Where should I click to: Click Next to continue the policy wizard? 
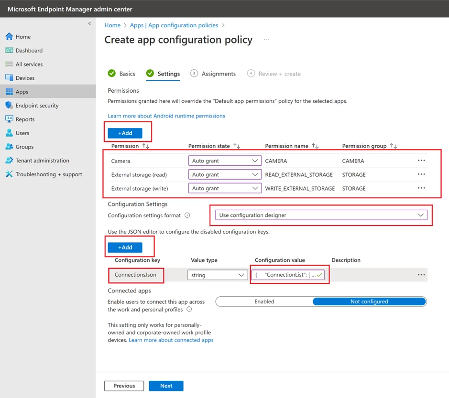point(166,386)
